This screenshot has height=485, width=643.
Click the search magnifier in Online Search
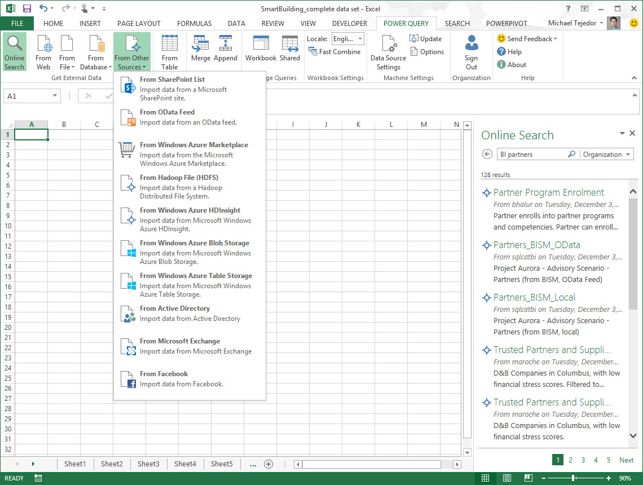[x=571, y=154]
